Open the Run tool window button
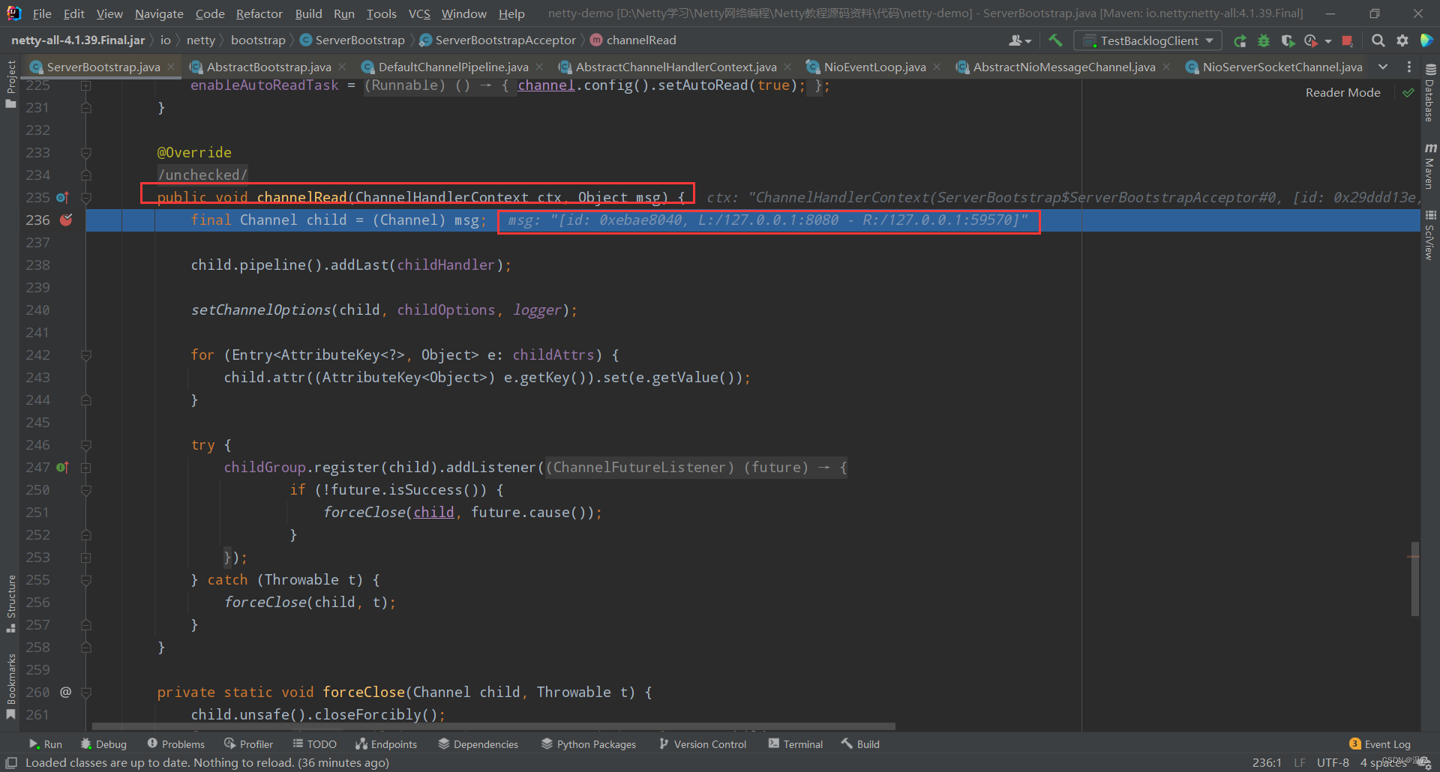Viewport: 1440px width, 772px height. (46, 744)
